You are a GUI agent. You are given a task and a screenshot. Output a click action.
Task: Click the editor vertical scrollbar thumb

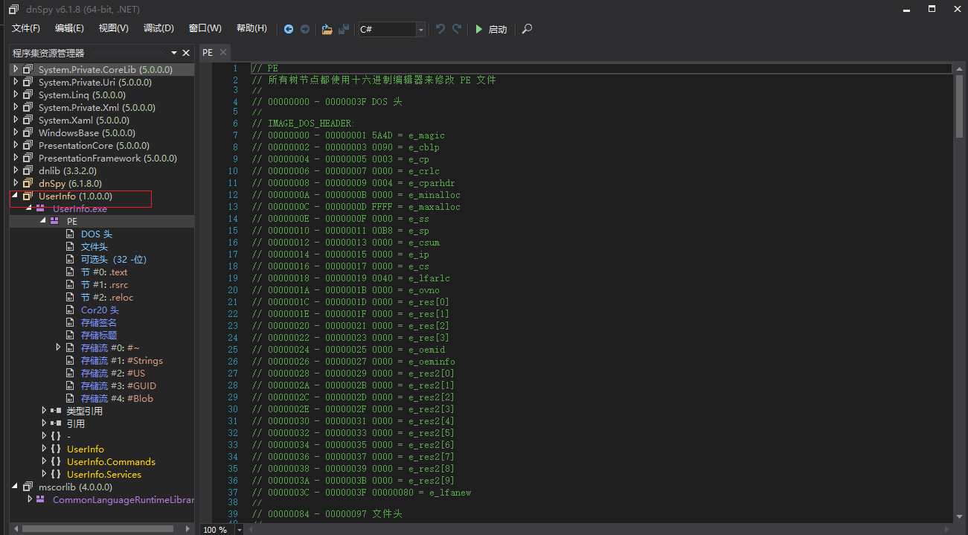coord(959,106)
